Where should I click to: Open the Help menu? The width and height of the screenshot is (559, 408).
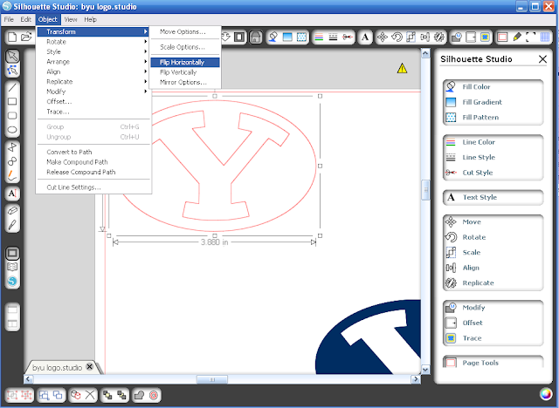(90, 19)
